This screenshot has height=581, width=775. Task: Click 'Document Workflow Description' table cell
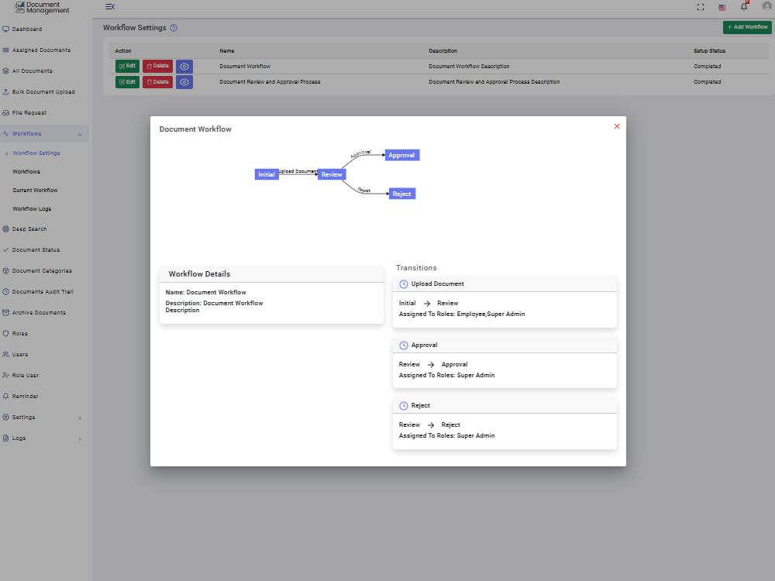click(x=469, y=66)
